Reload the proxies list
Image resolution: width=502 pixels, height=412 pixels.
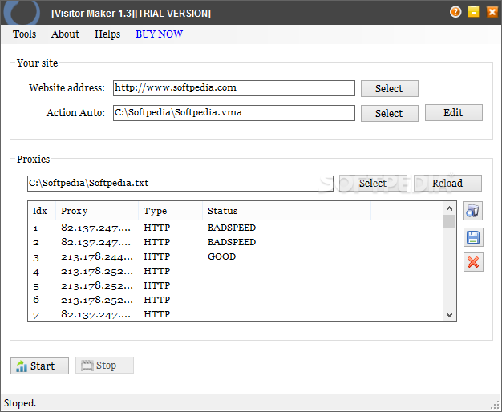pos(447,183)
